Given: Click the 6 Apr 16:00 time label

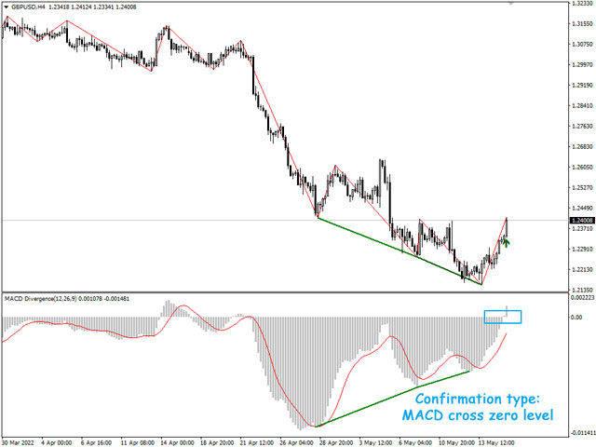Looking at the screenshot, I should (96, 443).
